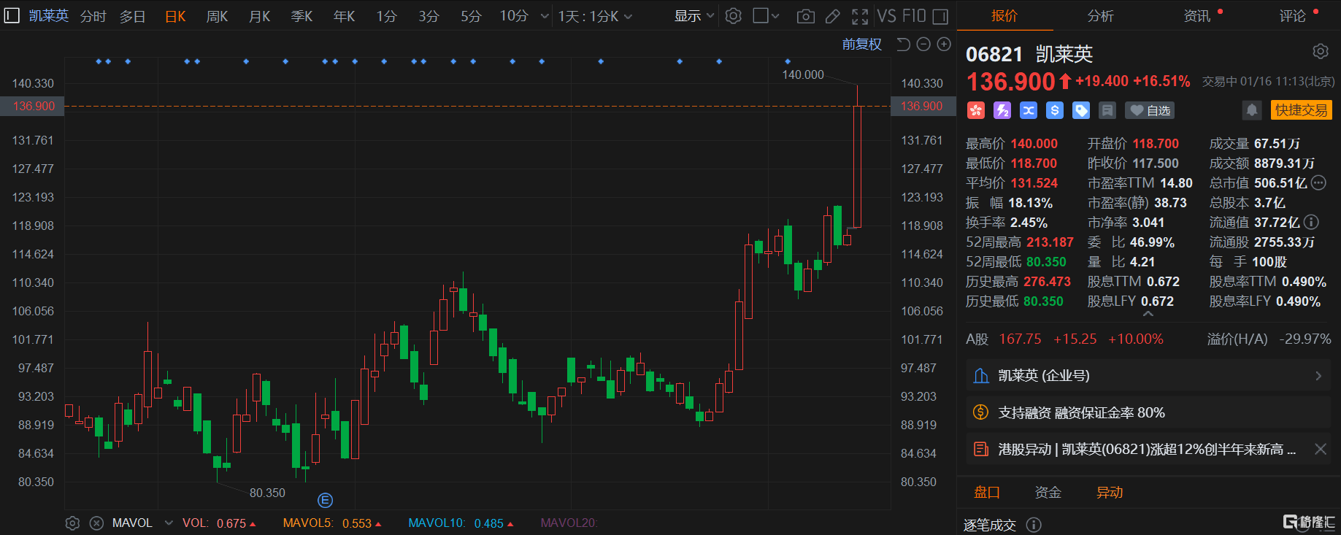Show tick-by-tick trades info icon
The width and height of the screenshot is (1341, 535).
pyautogui.click(x=1034, y=525)
